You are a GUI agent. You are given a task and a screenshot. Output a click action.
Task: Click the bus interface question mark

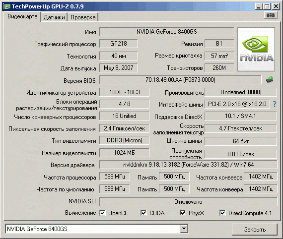275,104
